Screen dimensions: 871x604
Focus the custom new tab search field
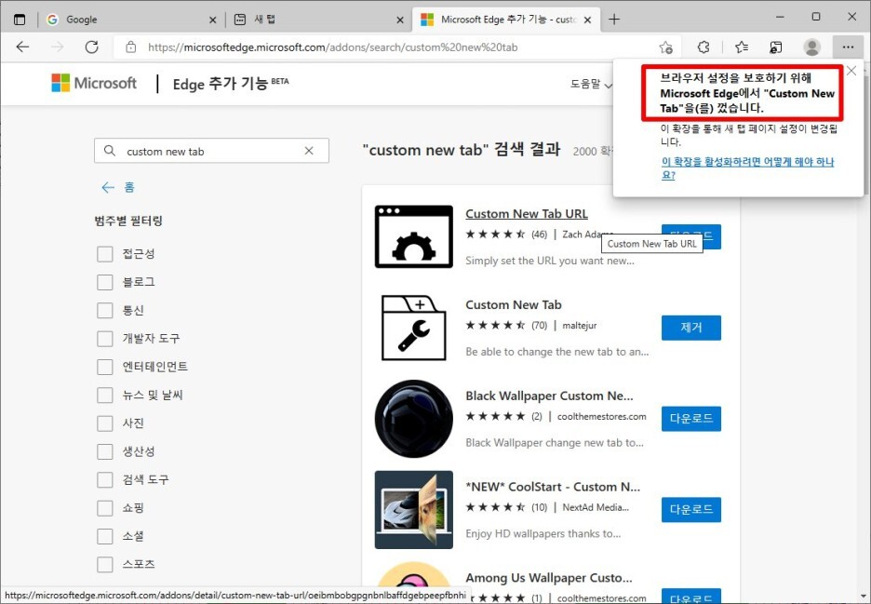tap(211, 151)
